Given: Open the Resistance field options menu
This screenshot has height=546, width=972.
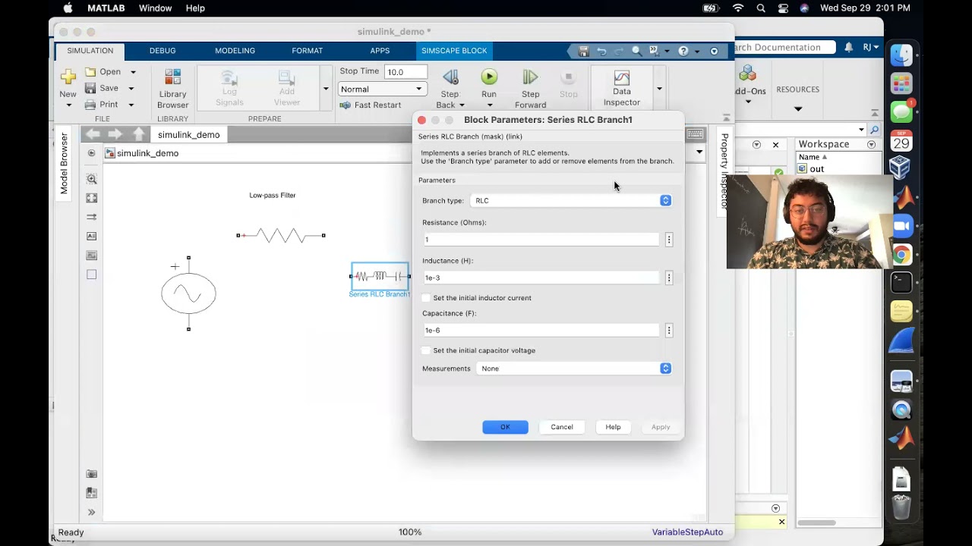Looking at the screenshot, I should (669, 240).
